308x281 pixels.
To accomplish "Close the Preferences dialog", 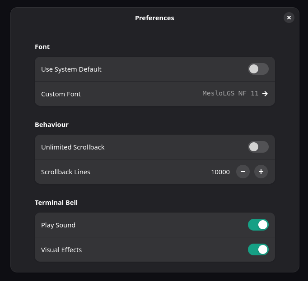I will [289, 18].
